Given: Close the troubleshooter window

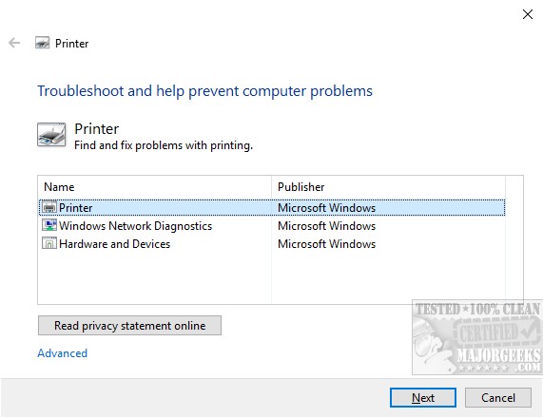Looking at the screenshot, I should point(528,14).
